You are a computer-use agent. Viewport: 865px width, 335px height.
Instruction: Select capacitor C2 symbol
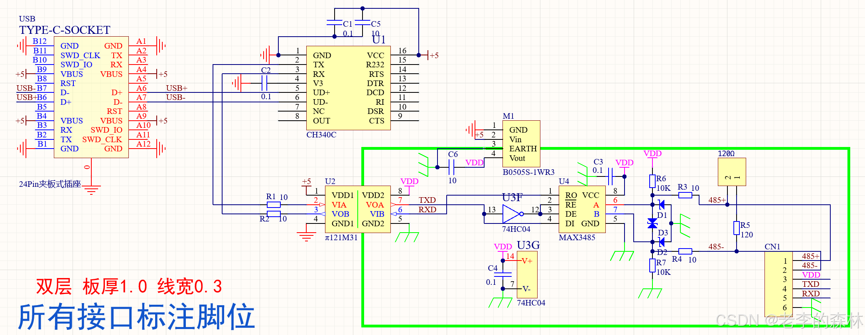pos(264,83)
